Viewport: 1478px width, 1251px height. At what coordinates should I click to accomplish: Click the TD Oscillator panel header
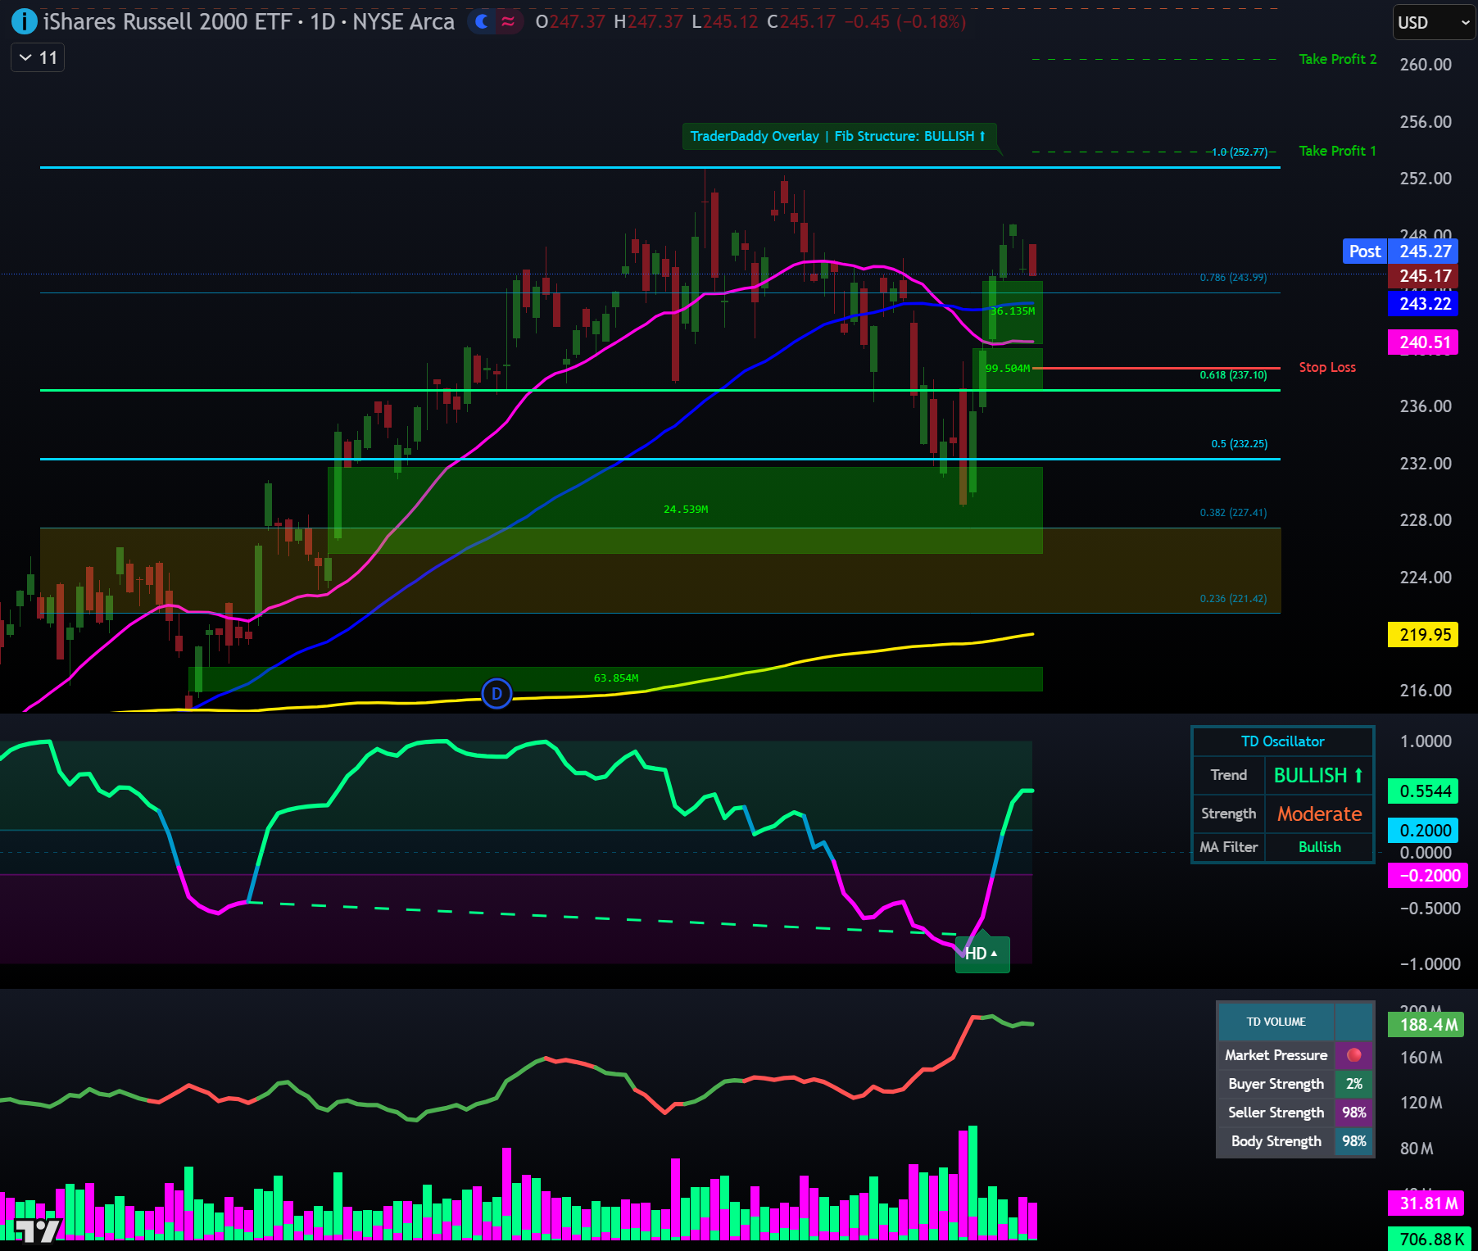coord(1282,741)
